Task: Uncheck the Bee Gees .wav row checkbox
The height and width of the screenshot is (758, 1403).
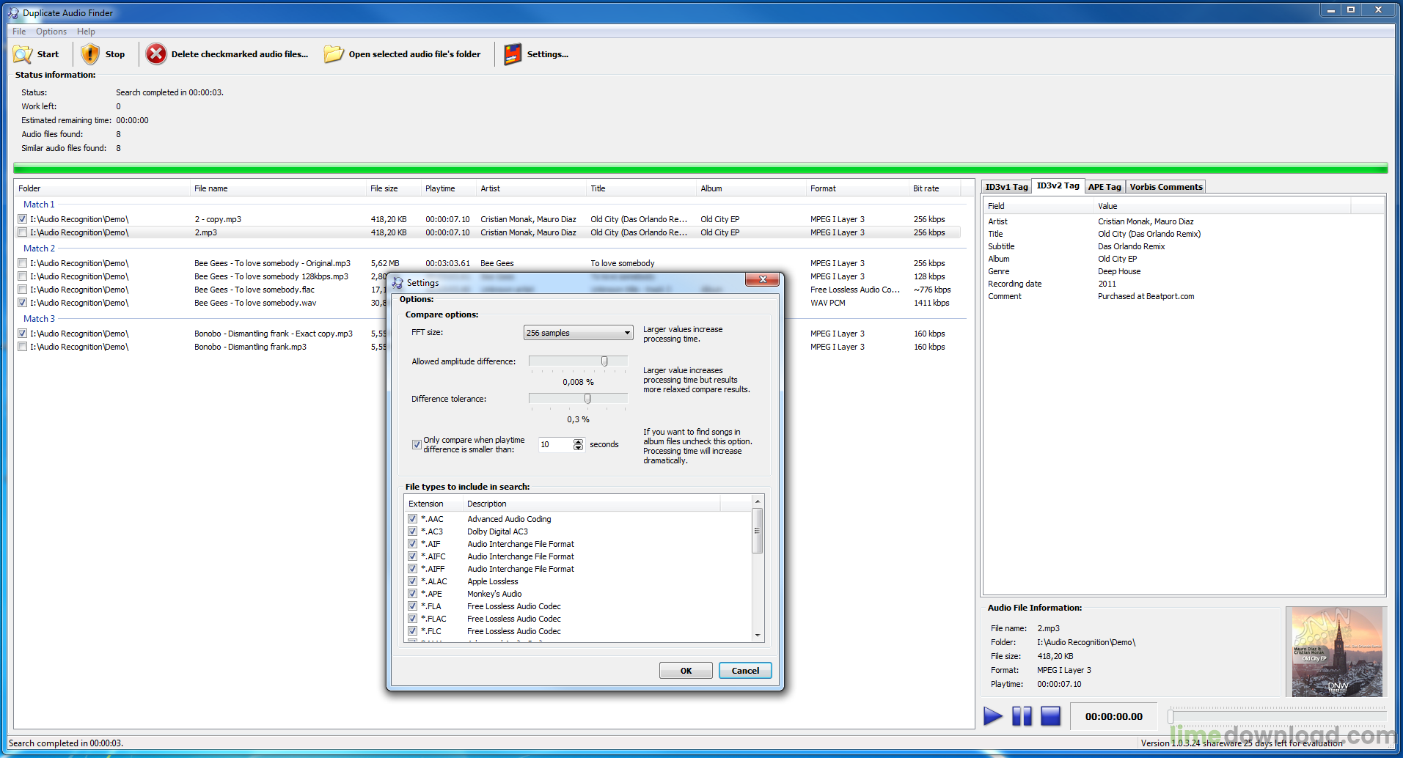Action: (22, 303)
